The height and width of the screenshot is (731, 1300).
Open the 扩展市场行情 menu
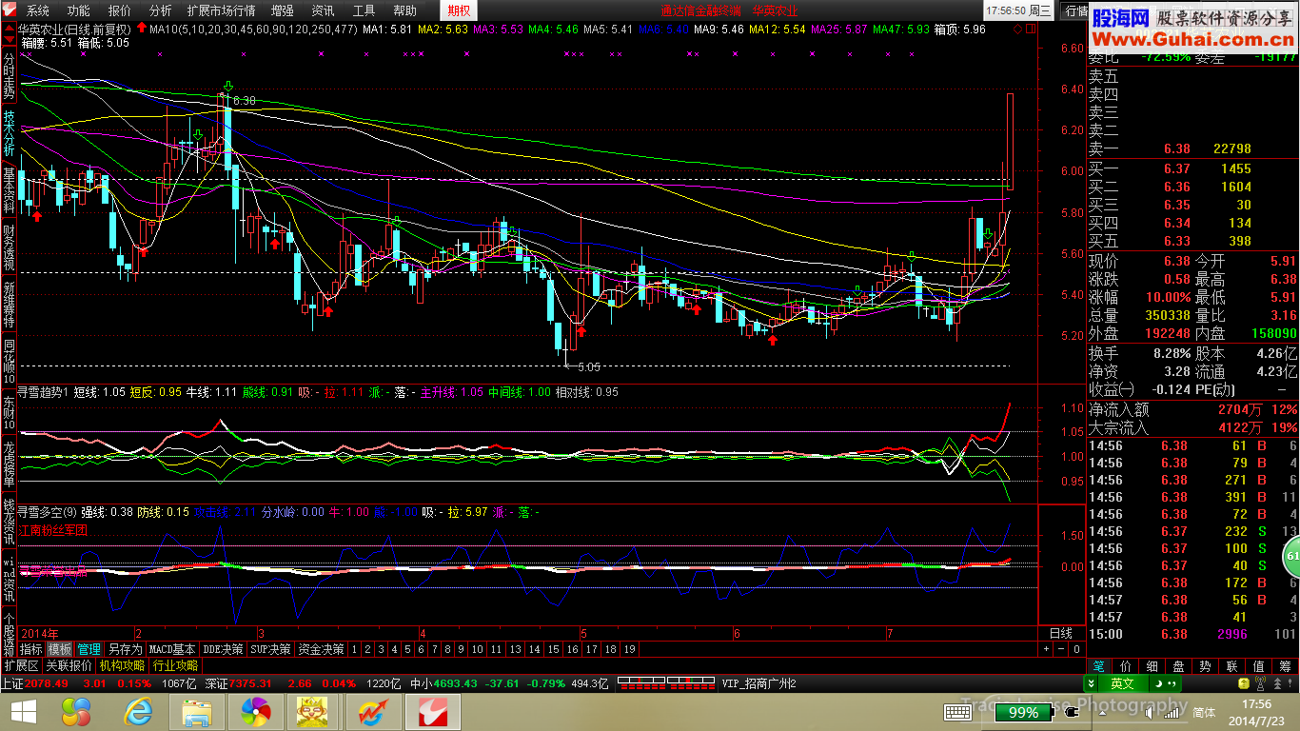pyautogui.click(x=221, y=10)
